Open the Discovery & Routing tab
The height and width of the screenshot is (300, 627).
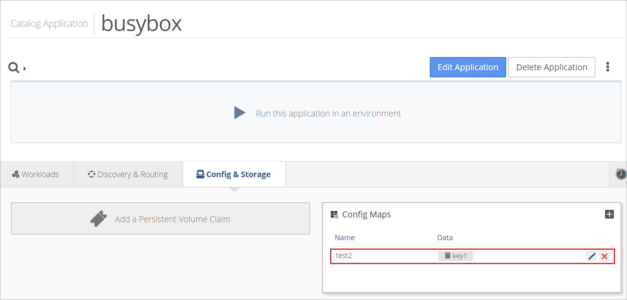(128, 174)
